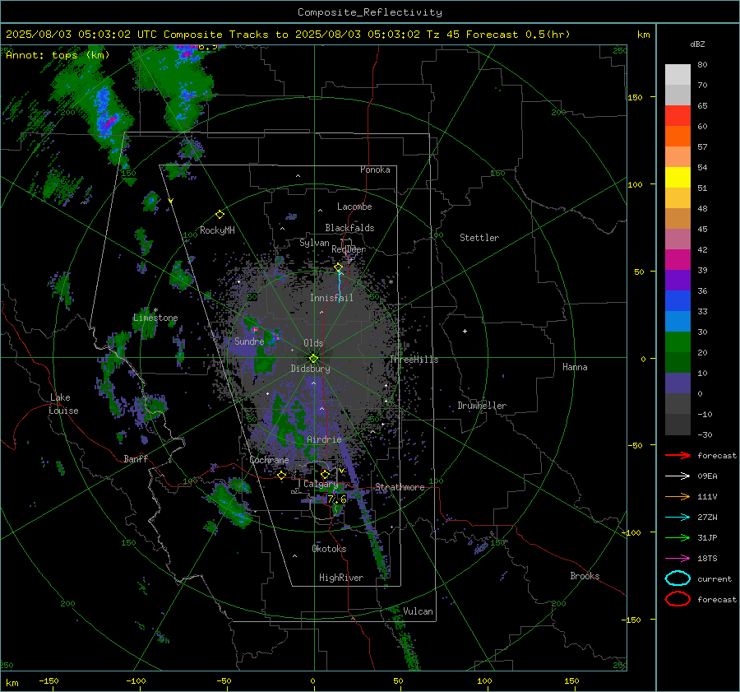
Task: Click the HighRiver city label
Action: click(340, 578)
